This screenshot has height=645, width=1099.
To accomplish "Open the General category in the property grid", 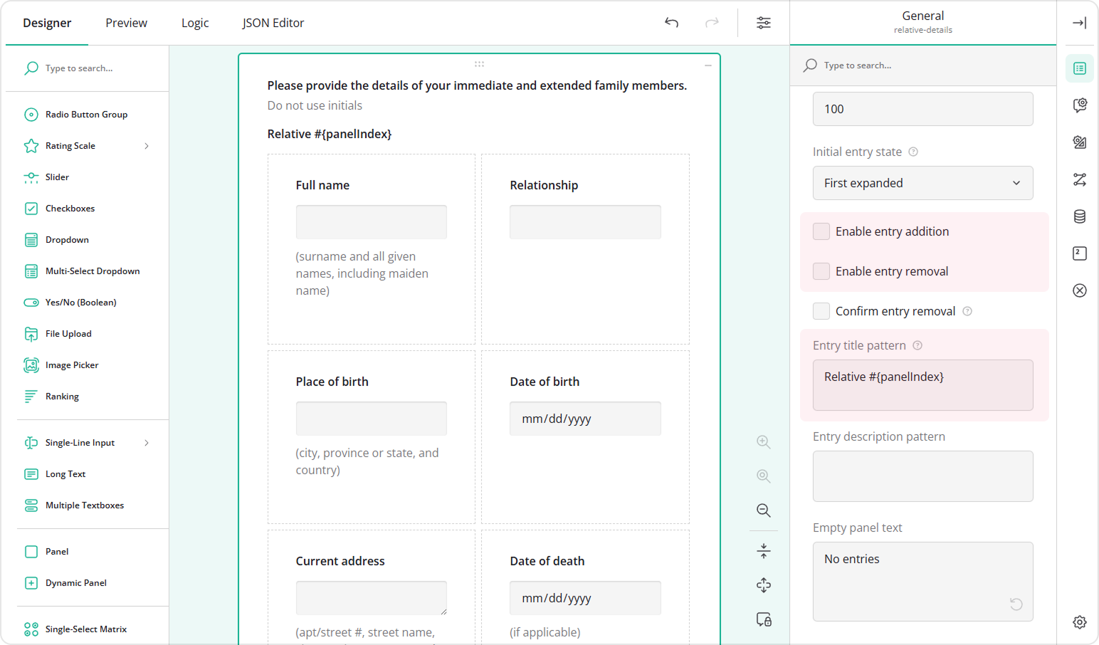I will (1080, 69).
